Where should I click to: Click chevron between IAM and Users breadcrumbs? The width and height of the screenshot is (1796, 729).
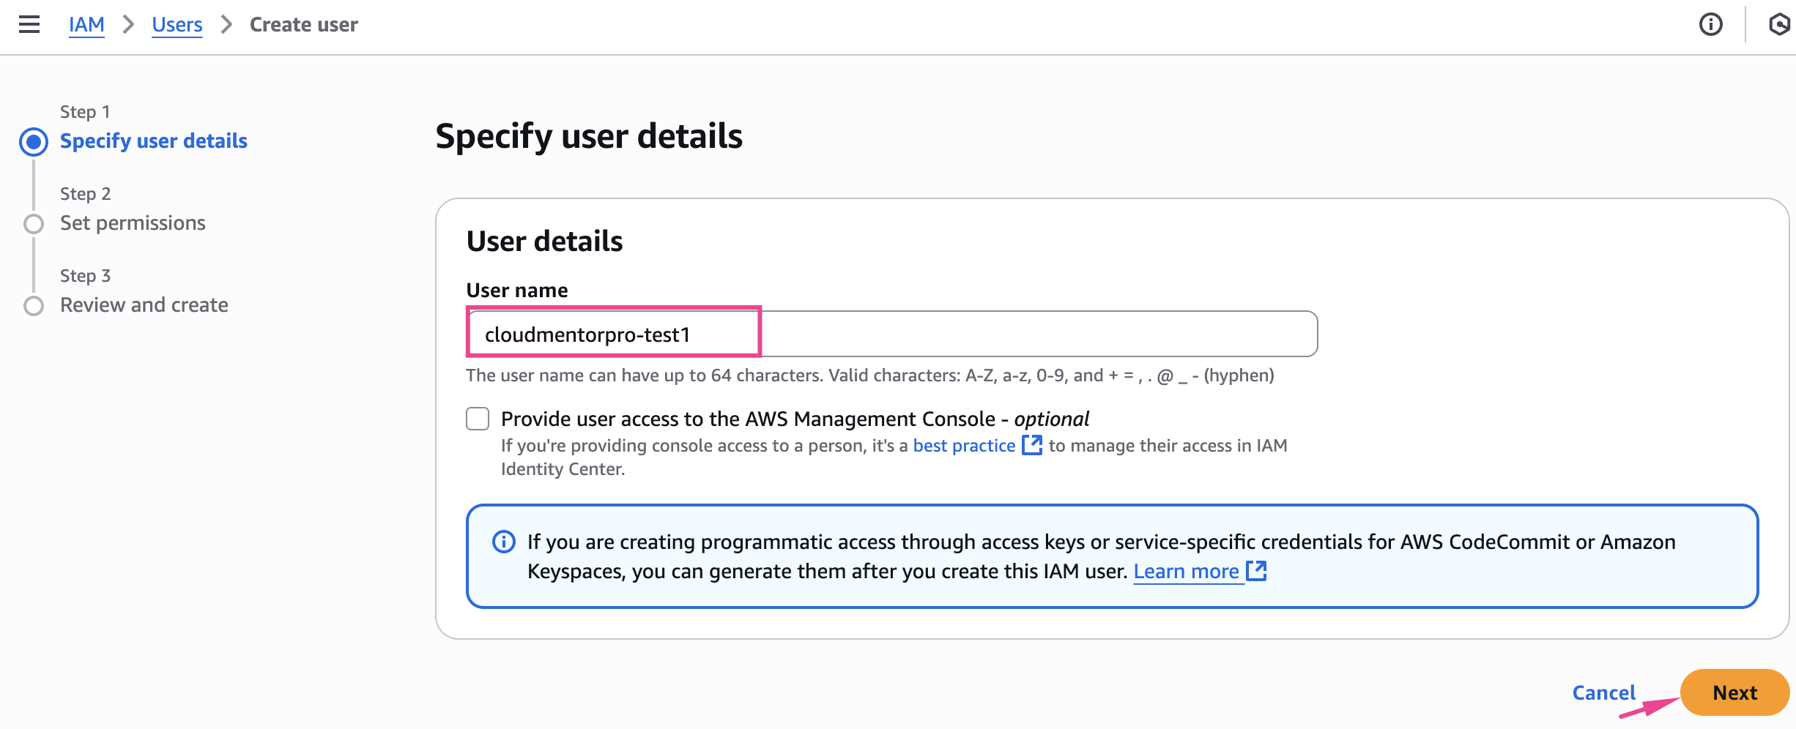[x=128, y=24]
